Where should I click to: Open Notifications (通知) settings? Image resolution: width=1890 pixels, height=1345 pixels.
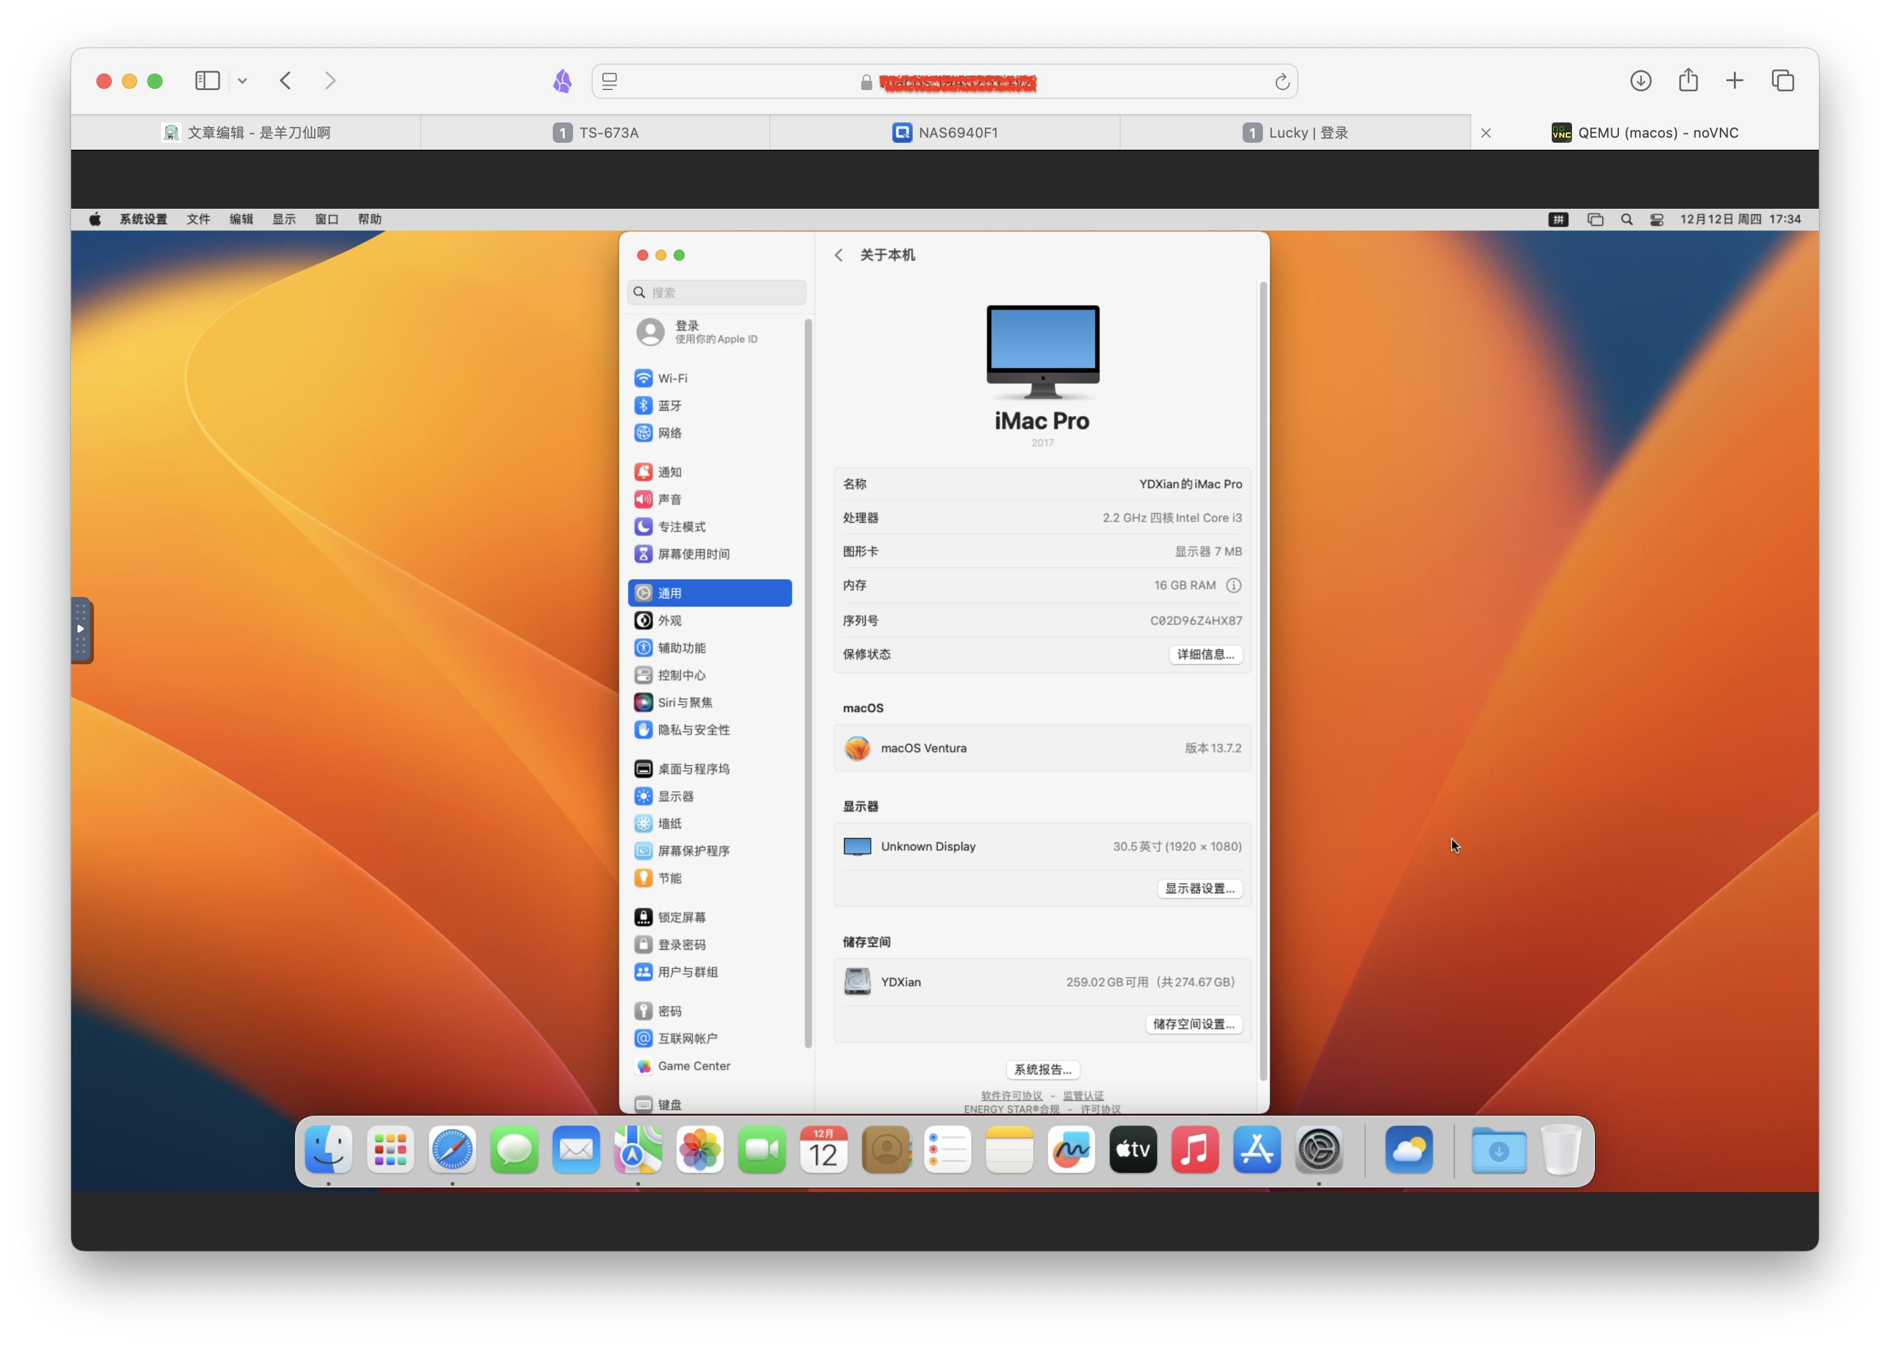pos(710,472)
